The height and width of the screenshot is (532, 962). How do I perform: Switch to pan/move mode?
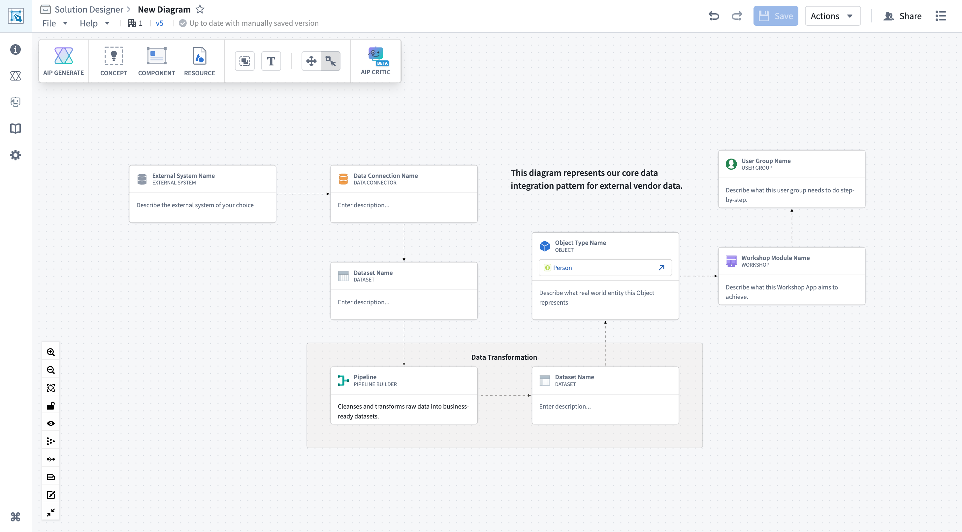(311, 61)
